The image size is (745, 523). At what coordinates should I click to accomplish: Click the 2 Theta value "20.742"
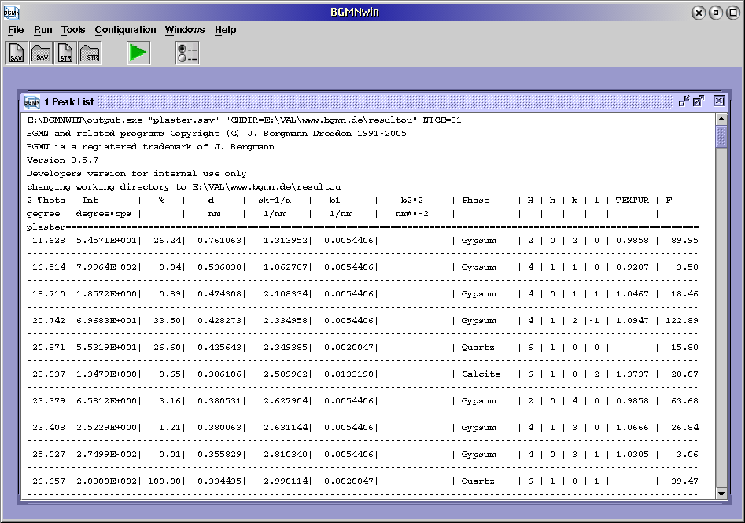tap(49, 321)
